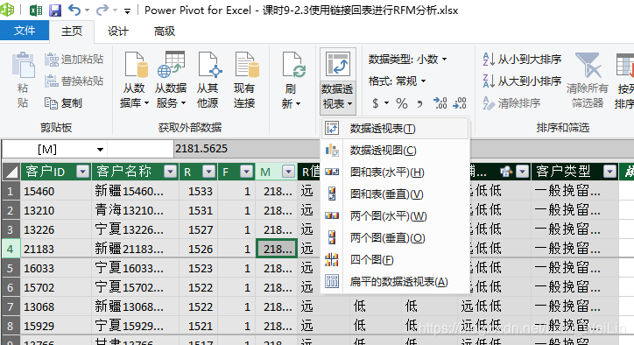Select the 主页 ribbon tab

[72, 32]
